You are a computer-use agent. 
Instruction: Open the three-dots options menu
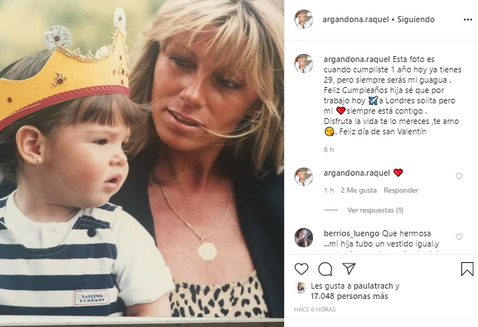pyautogui.click(x=467, y=19)
